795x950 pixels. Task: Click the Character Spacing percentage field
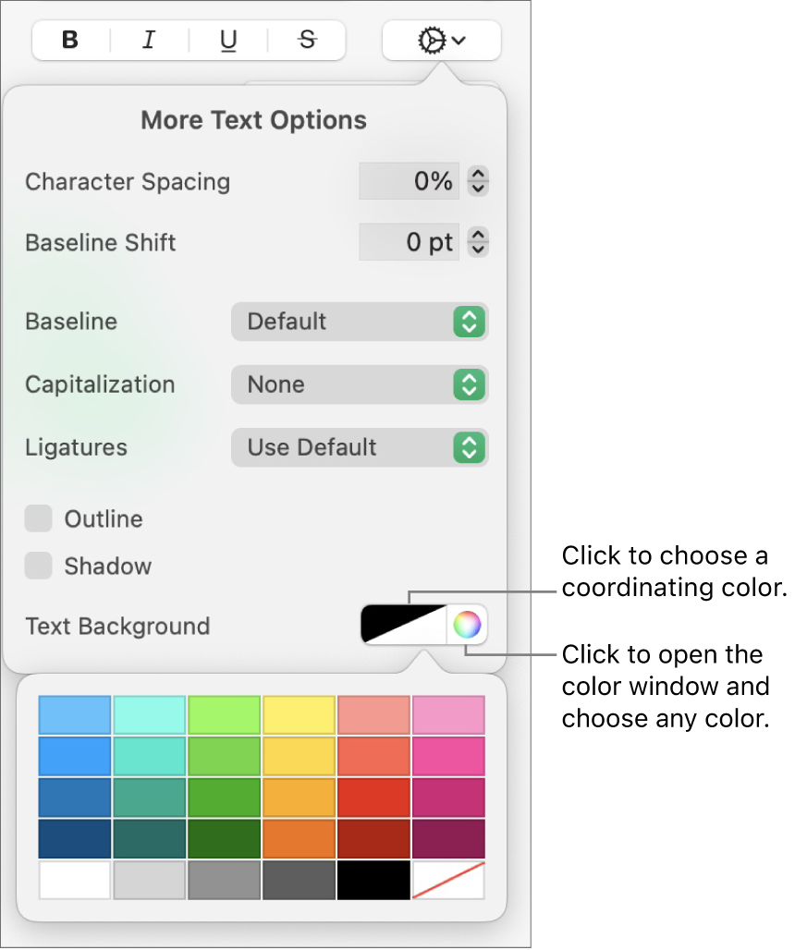pyautogui.click(x=409, y=181)
